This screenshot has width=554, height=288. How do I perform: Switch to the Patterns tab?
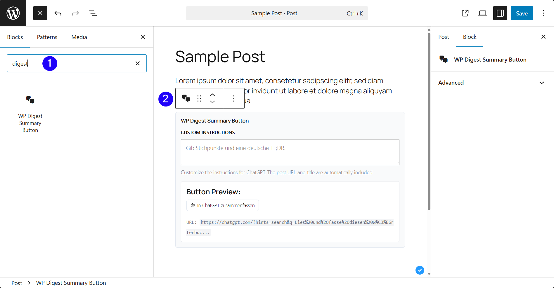tap(47, 37)
